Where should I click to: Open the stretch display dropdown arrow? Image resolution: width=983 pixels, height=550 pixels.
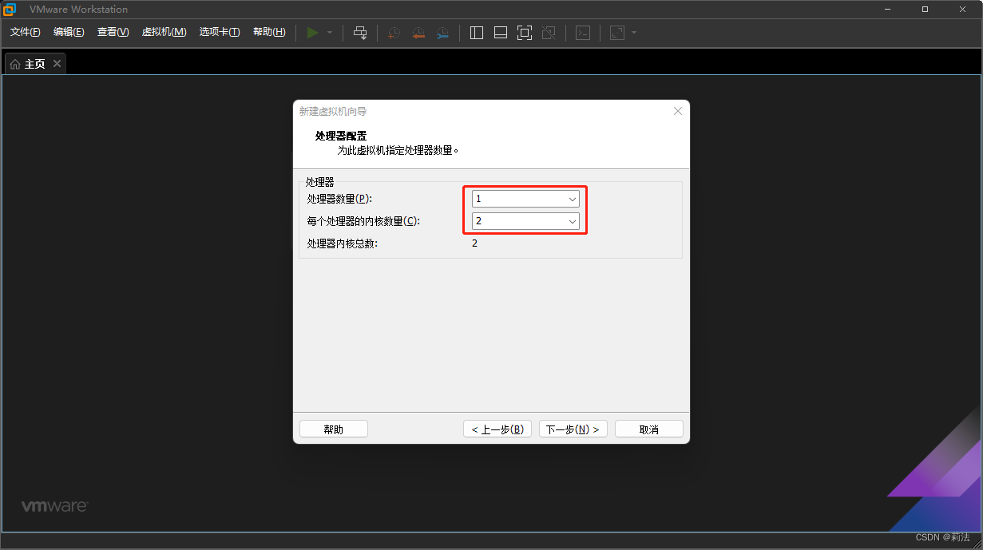point(634,33)
